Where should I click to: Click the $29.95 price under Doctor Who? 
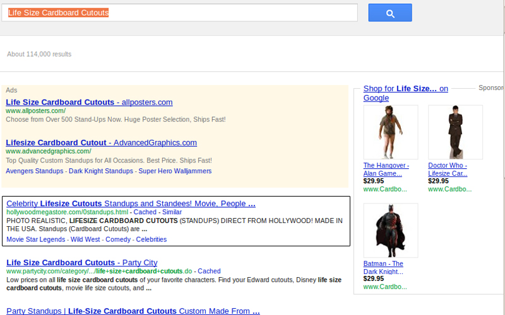pyautogui.click(x=438, y=181)
